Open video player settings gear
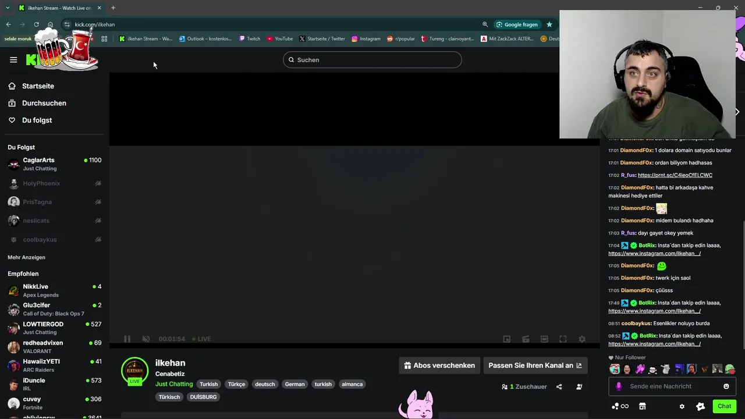745x419 pixels. tap(582, 339)
